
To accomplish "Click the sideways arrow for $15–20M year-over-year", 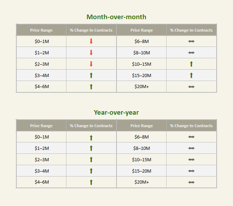I will pyautogui.click(x=191, y=171).
